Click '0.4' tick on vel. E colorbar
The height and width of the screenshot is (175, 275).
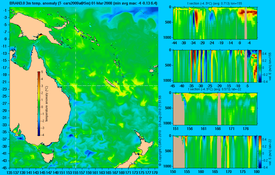pyautogui.click(x=264, y=54)
